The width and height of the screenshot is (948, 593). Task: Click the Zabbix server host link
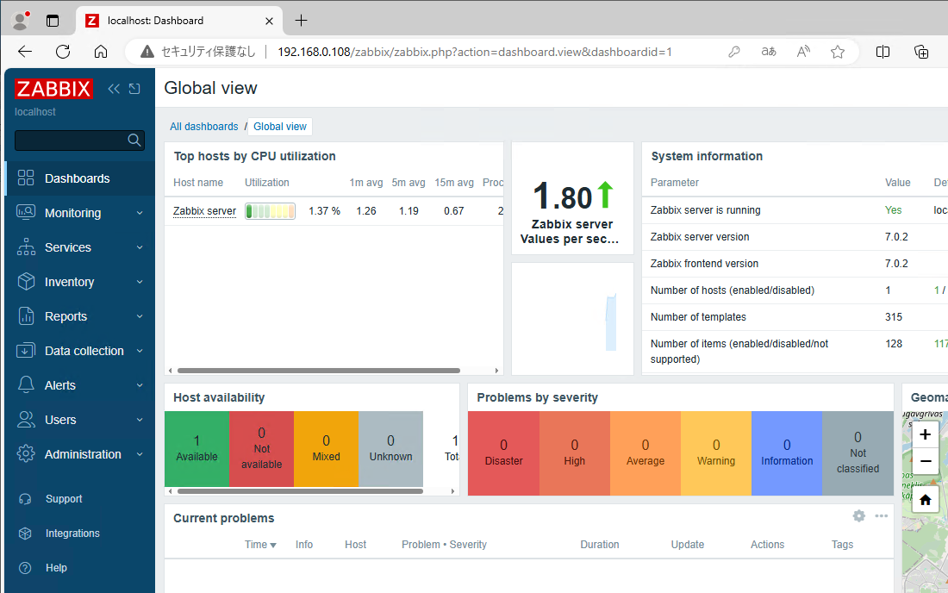point(204,210)
